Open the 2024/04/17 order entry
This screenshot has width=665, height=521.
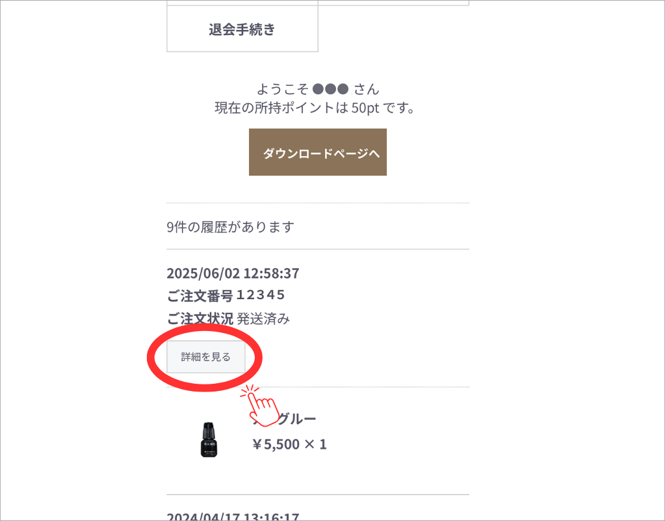233,516
